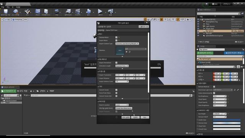Click the Light Source actor icon
This screenshot has width=245, height=138.
point(204,26)
